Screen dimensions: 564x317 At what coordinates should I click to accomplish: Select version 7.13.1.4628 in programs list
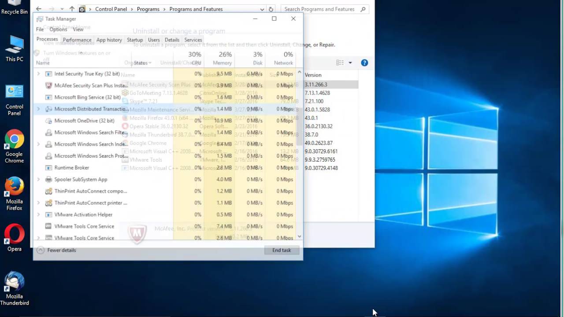click(x=317, y=93)
